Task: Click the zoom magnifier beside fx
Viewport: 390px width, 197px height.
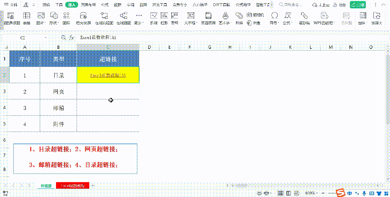Action: coord(64,38)
